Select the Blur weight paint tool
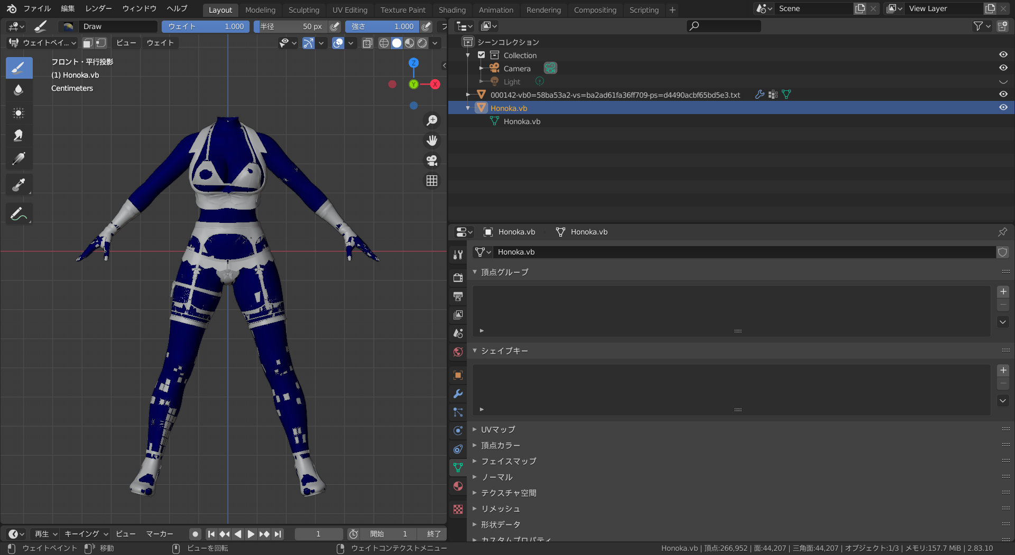Screen dimensions: 1015x555 (x=19, y=90)
